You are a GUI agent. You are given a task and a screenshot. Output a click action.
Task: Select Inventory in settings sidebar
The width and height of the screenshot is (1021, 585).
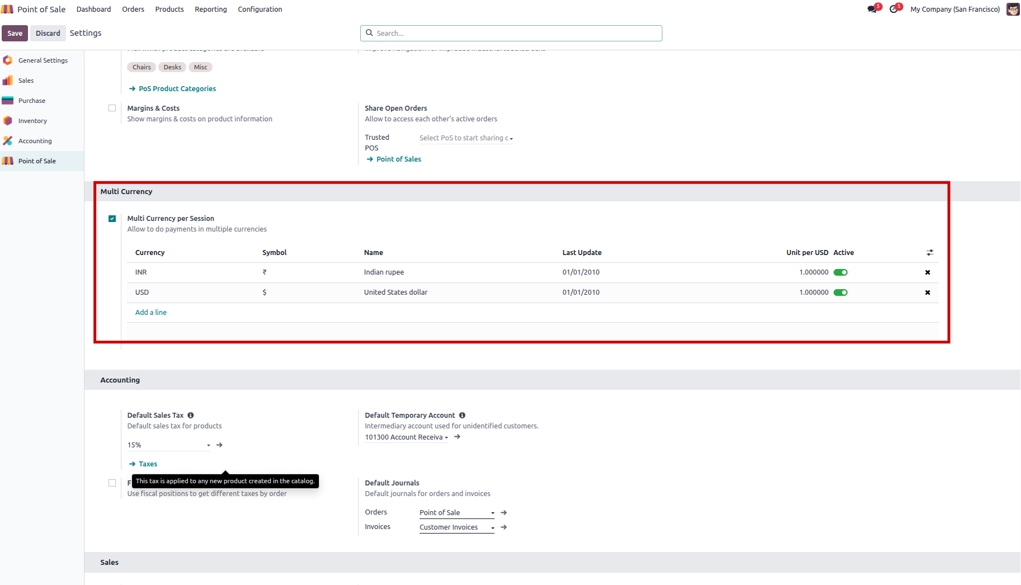coord(32,121)
